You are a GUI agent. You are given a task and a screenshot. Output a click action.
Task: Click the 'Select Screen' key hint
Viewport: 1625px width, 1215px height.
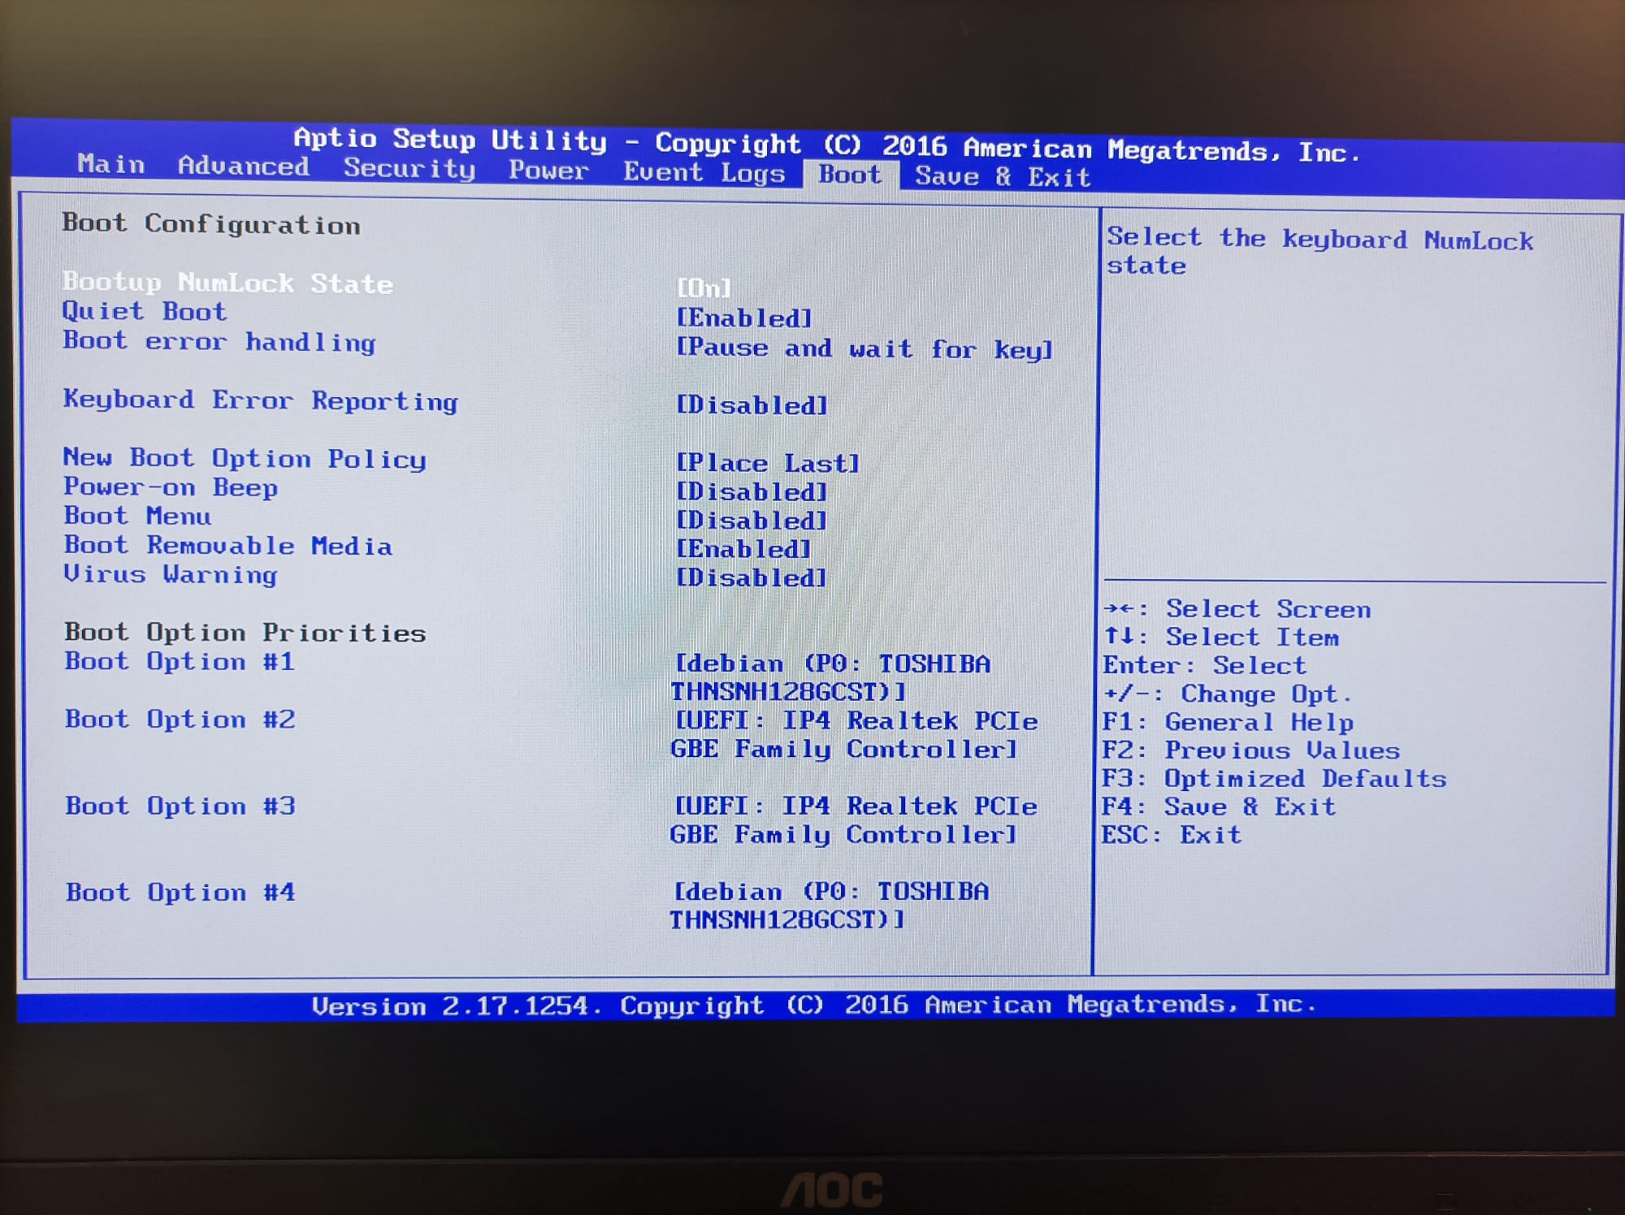coord(1237,608)
